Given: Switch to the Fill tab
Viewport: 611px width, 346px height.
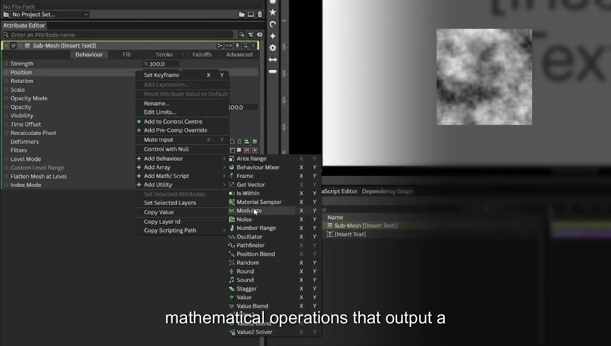Looking at the screenshot, I should (x=127, y=55).
